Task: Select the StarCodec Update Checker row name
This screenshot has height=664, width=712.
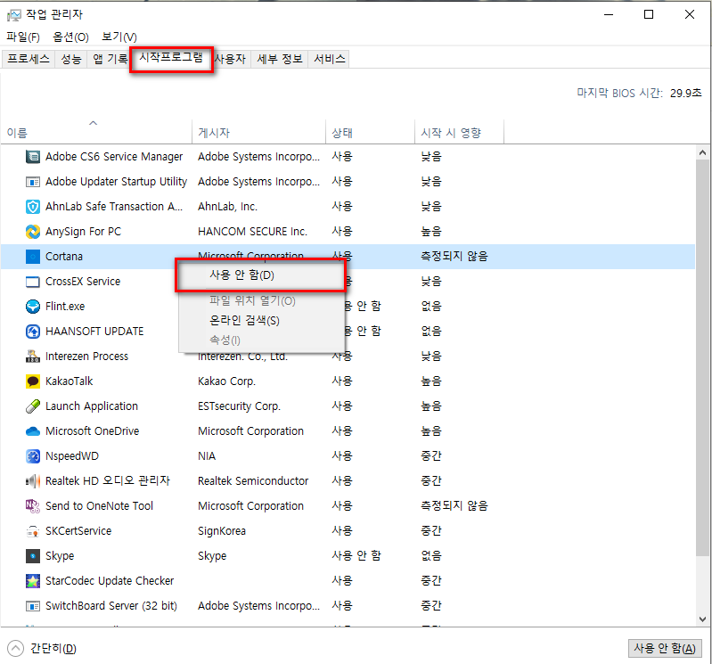Action: click(110, 581)
